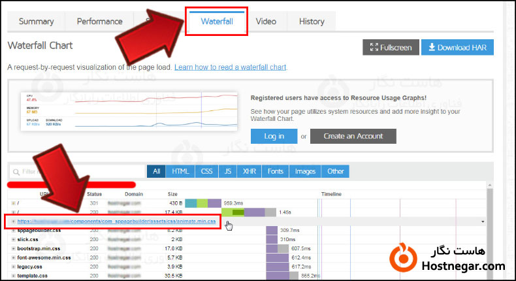This screenshot has width=516, height=281.
Task: Click the Timeline column header
Action: tap(331, 194)
